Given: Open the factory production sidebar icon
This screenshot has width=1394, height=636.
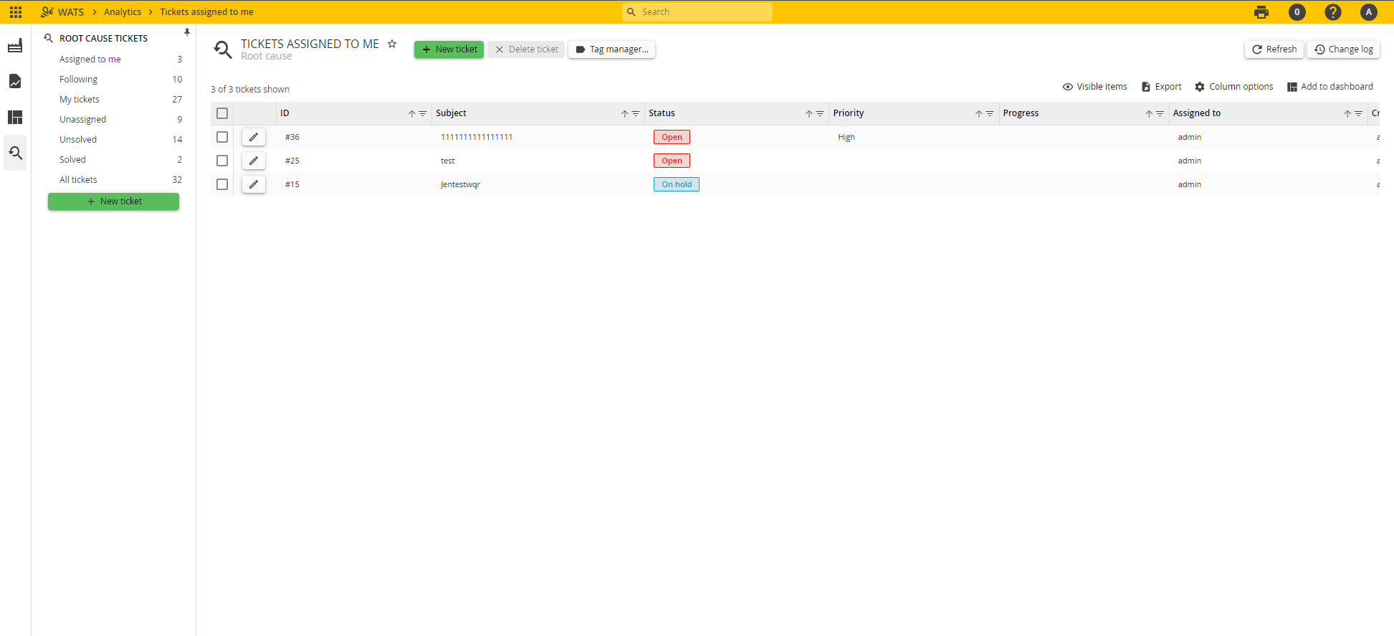Looking at the screenshot, I should (x=15, y=46).
